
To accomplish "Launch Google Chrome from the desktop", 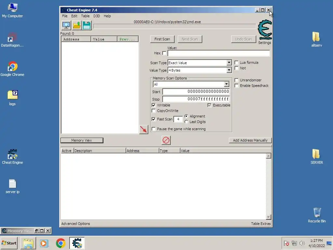I will pyautogui.click(x=12, y=69).
